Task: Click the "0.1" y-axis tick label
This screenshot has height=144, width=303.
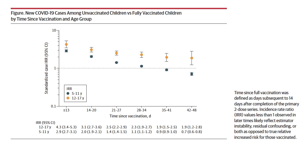Action: click(53, 106)
